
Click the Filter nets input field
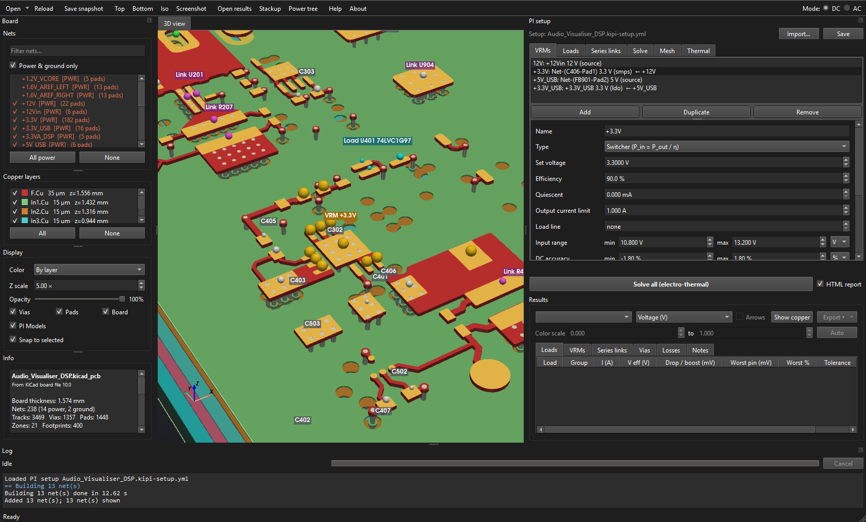pos(77,50)
